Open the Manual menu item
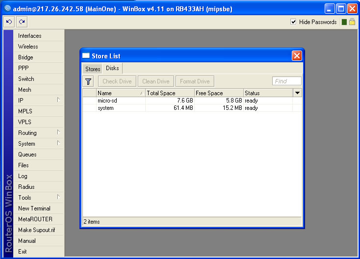The height and width of the screenshot is (259, 360). click(38, 241)
